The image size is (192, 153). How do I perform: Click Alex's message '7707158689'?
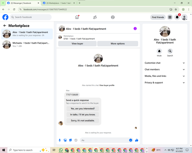(72, 94)
